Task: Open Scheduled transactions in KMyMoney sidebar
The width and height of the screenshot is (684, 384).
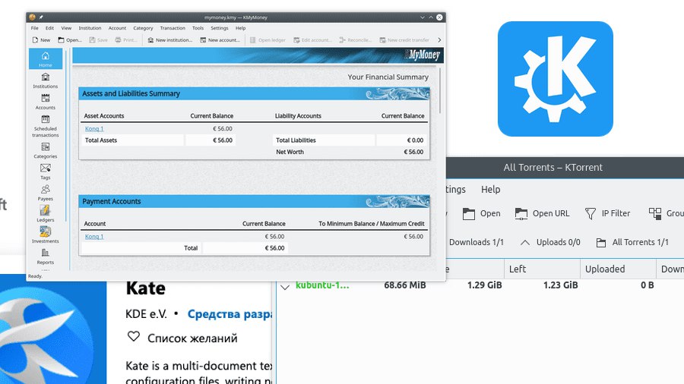Action: pyautogui.click(x=46, y=126)
